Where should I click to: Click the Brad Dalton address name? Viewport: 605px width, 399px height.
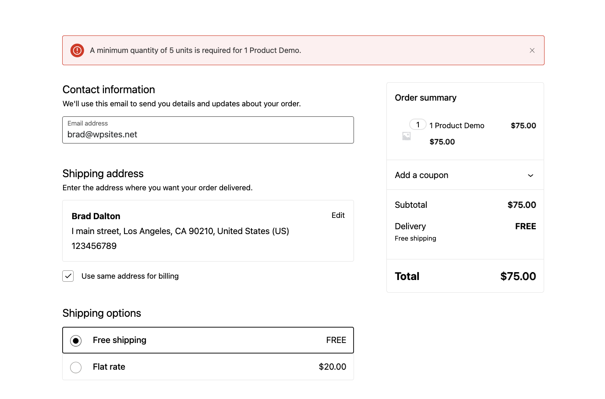(x=96, y=216)
